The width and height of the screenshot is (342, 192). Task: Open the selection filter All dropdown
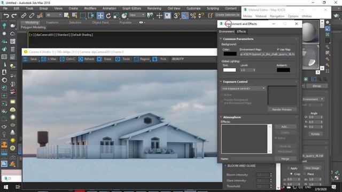coord(53,15)
